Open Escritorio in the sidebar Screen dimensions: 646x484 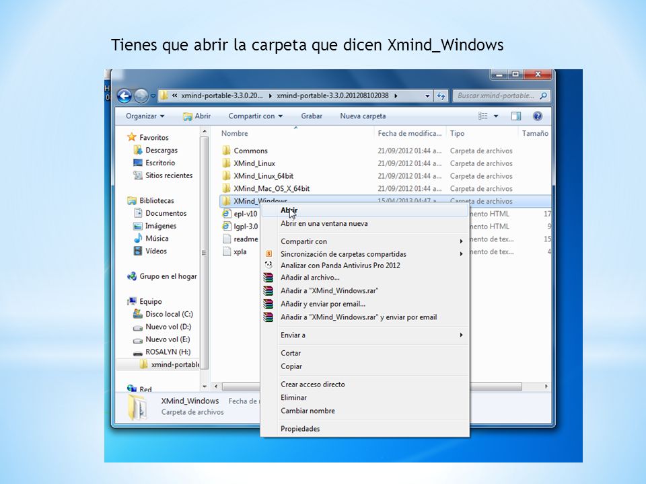pos(155,163)
